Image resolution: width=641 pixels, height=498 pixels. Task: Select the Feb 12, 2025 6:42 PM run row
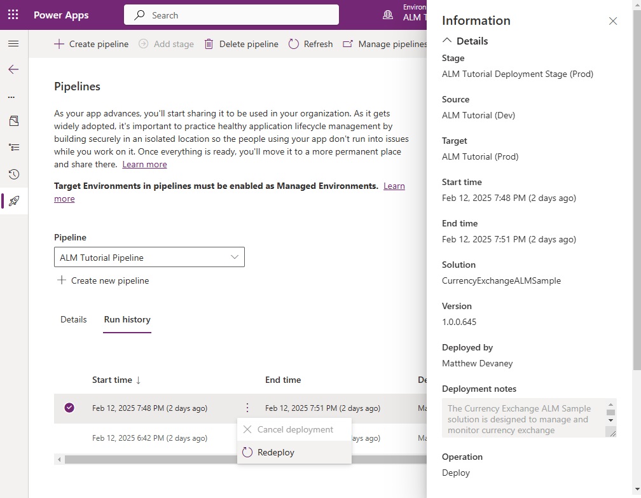149,438
